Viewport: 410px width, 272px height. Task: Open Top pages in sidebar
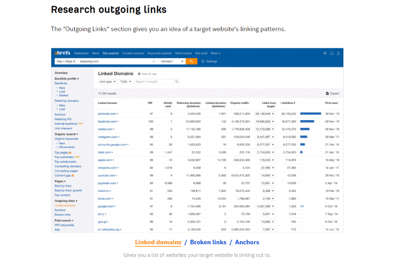coord(61,152)
